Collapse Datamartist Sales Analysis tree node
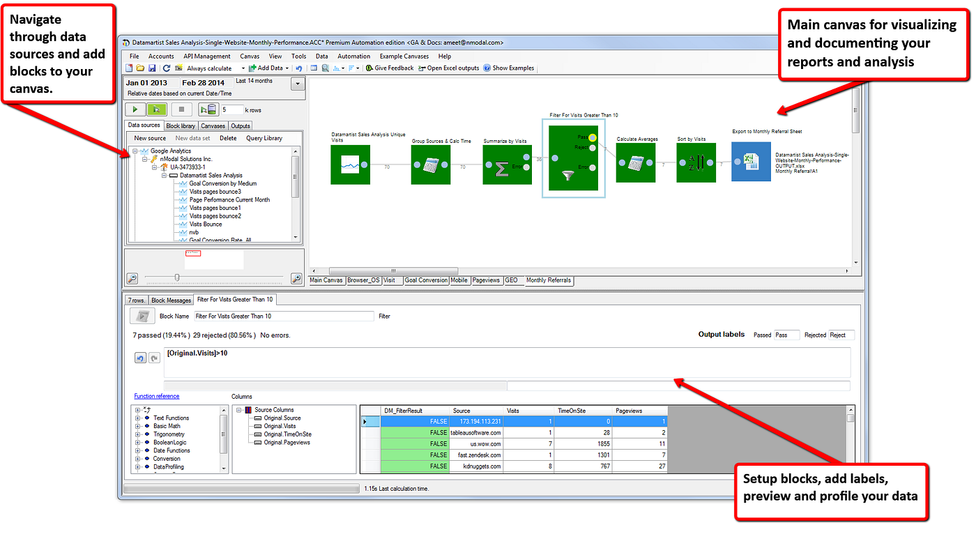 point(164,176)
